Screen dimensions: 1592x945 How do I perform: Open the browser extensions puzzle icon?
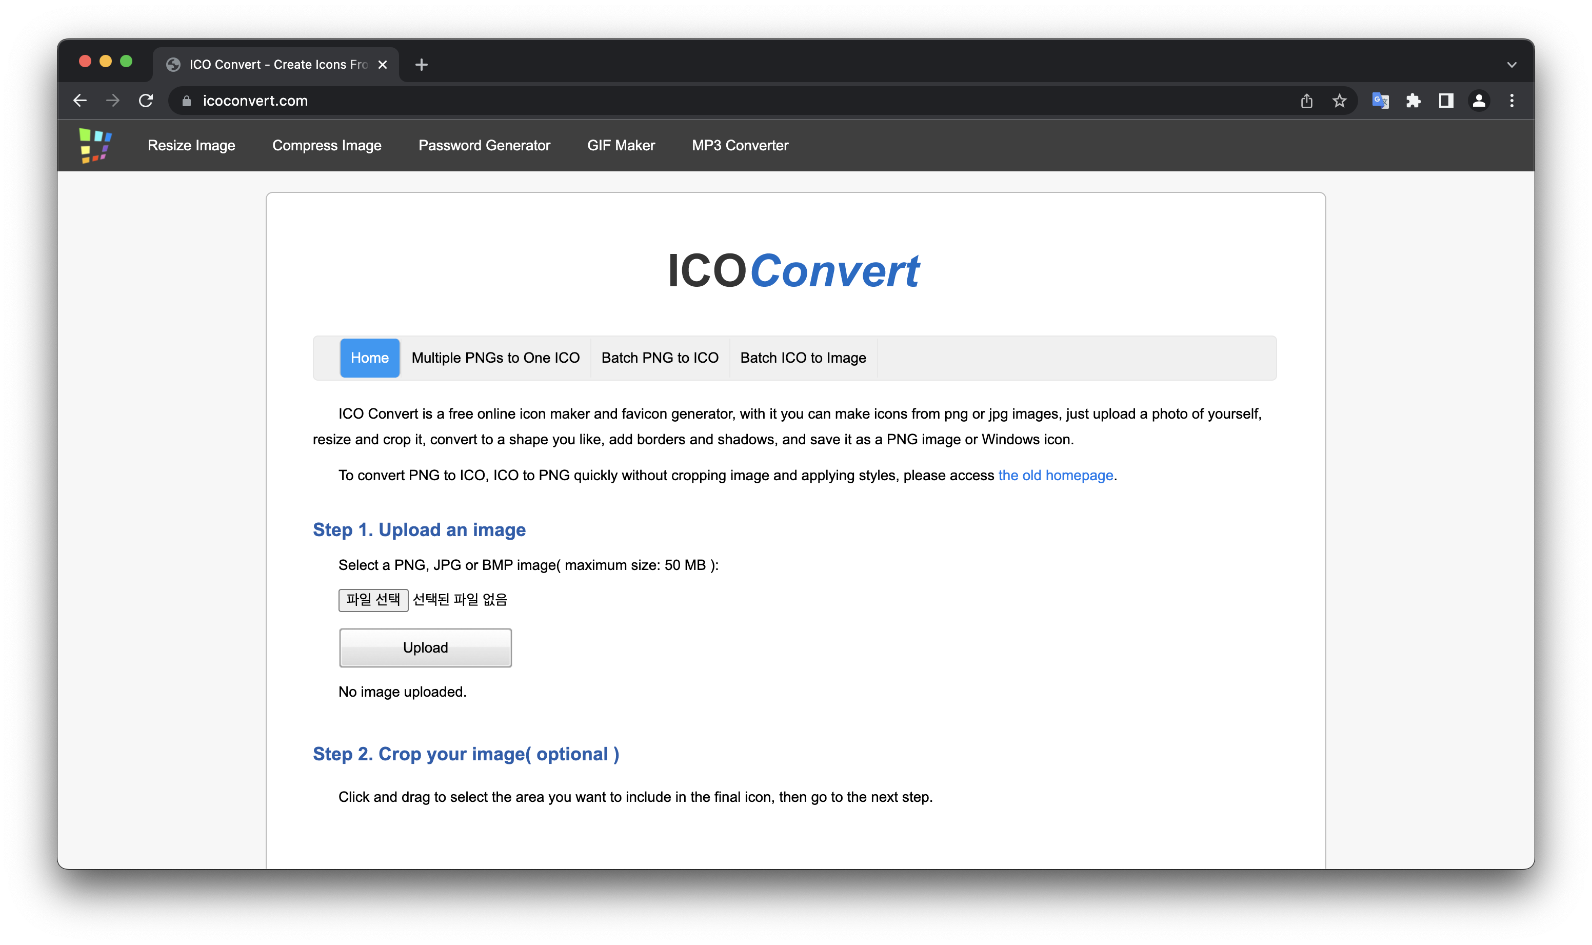[x=1414, y=100]
